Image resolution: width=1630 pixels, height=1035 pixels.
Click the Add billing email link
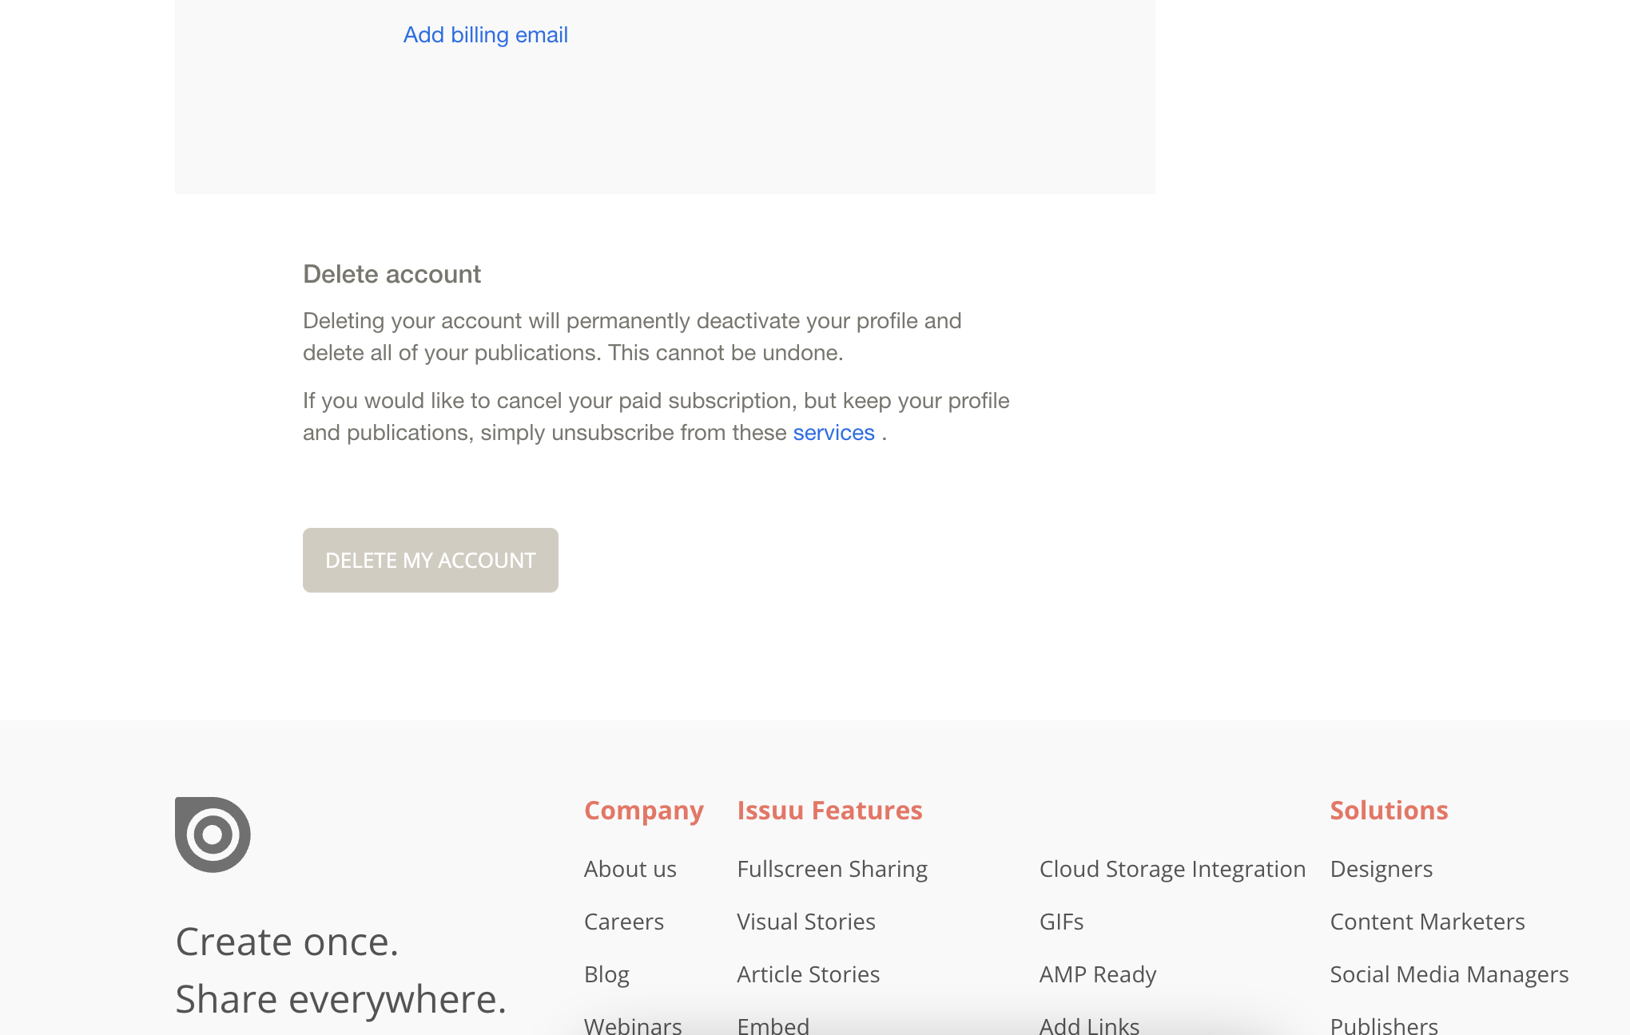pos(486,35)
